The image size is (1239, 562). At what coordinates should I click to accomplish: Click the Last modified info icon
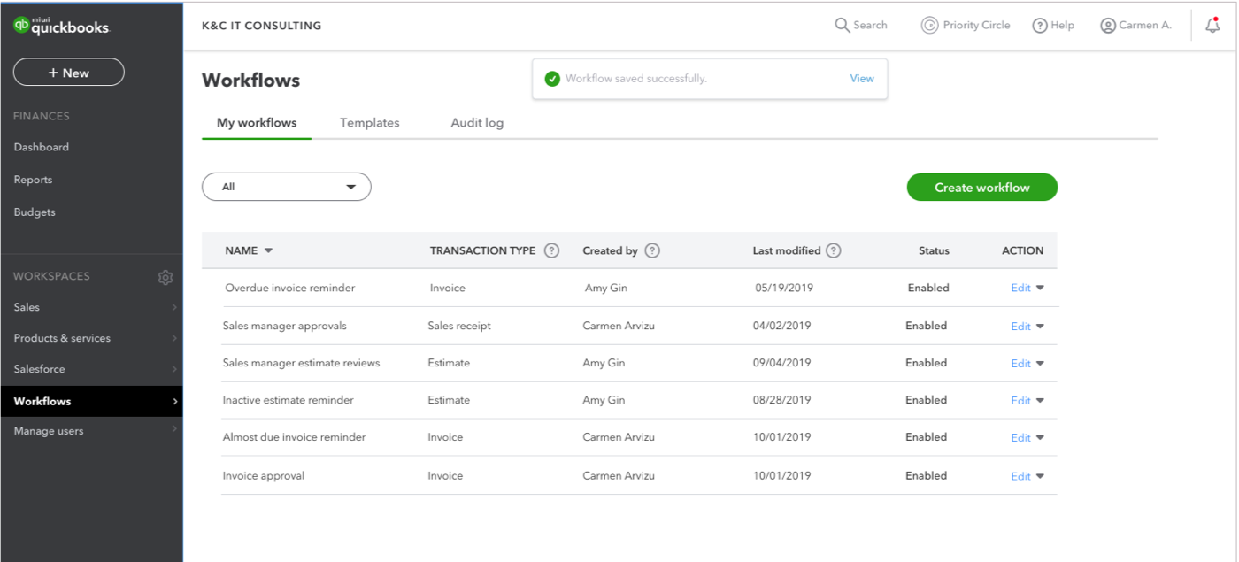tap(833, 250)
